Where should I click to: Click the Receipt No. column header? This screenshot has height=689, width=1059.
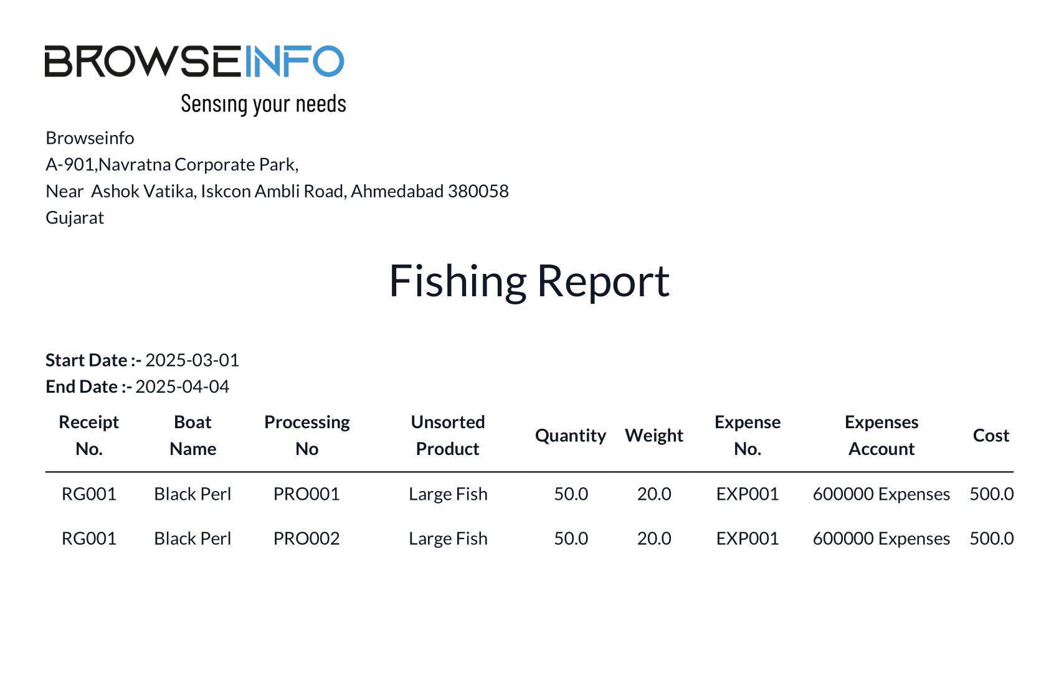click(89, 435)
